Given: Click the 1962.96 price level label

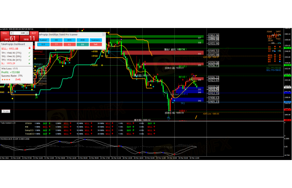Looking at the screenshot, I should pos(214,36).
